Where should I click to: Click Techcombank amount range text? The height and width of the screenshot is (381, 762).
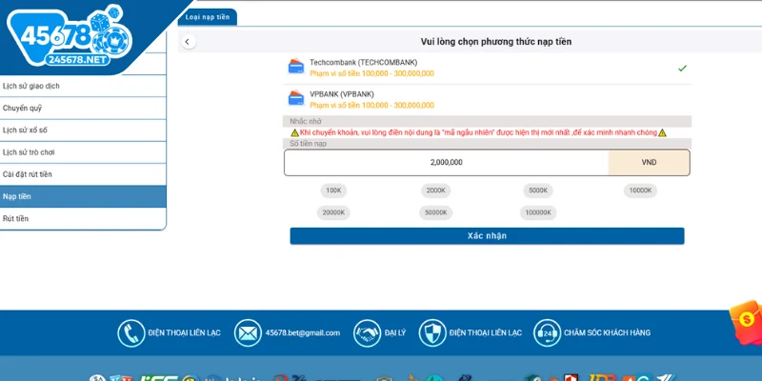click(x=371, y=74)
